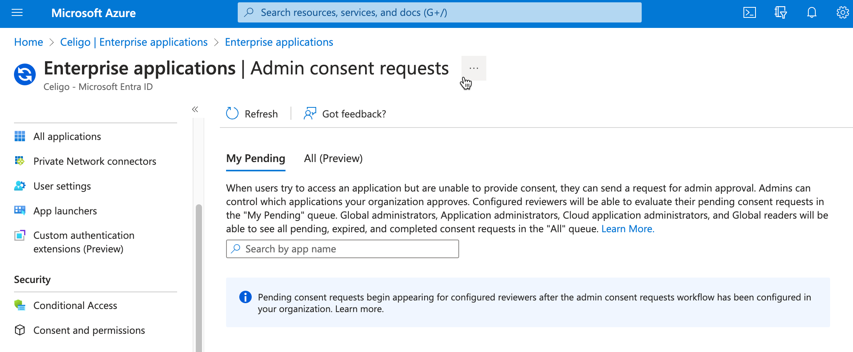This screenshot has width=853, height=352.
Task: Click the Security section heading
Action: [32, 280]
